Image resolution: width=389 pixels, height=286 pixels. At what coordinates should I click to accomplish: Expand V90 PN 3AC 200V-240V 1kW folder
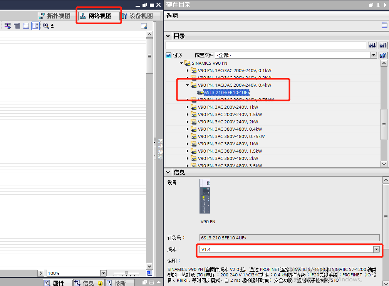188,107
